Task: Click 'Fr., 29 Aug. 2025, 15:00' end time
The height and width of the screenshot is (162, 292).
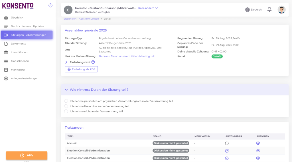Action: [225, 45]
